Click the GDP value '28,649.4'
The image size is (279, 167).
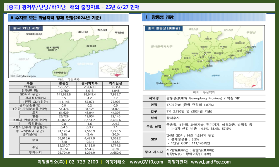90,94
